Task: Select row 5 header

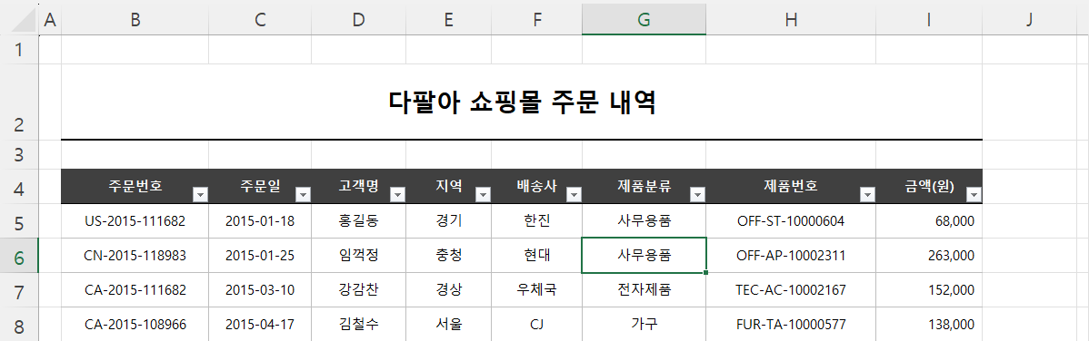Action: [19, 221]
